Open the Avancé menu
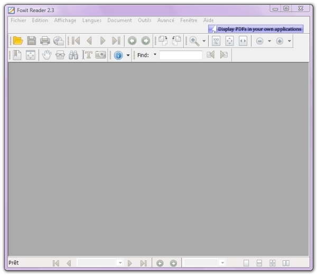 point(166,21)
